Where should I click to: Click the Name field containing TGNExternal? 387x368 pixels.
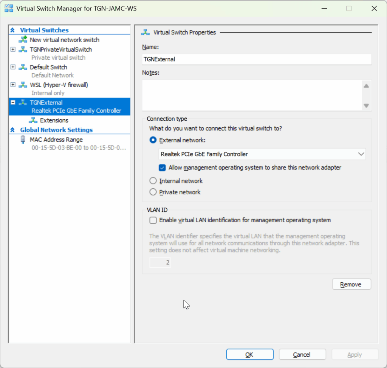pyautogui.click(x=257, y=59)
